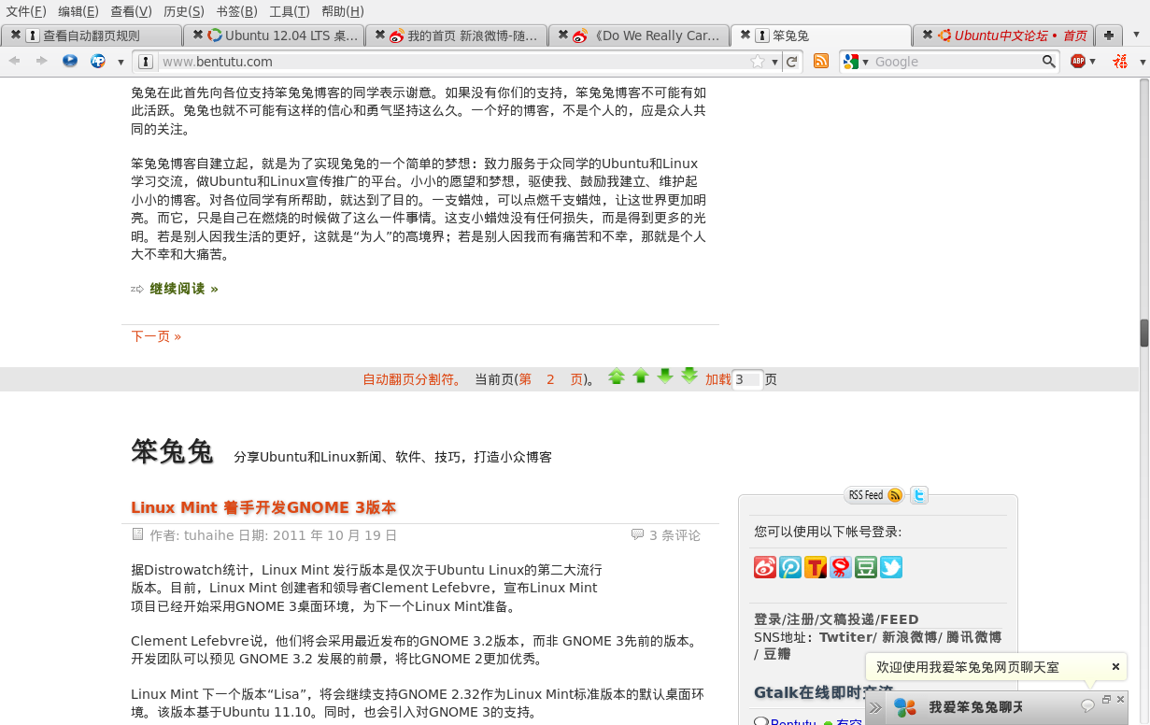The image size is (1150, 725).
Task: Click the RSS Feed button in the sidebar
Action: pos(875,495)
